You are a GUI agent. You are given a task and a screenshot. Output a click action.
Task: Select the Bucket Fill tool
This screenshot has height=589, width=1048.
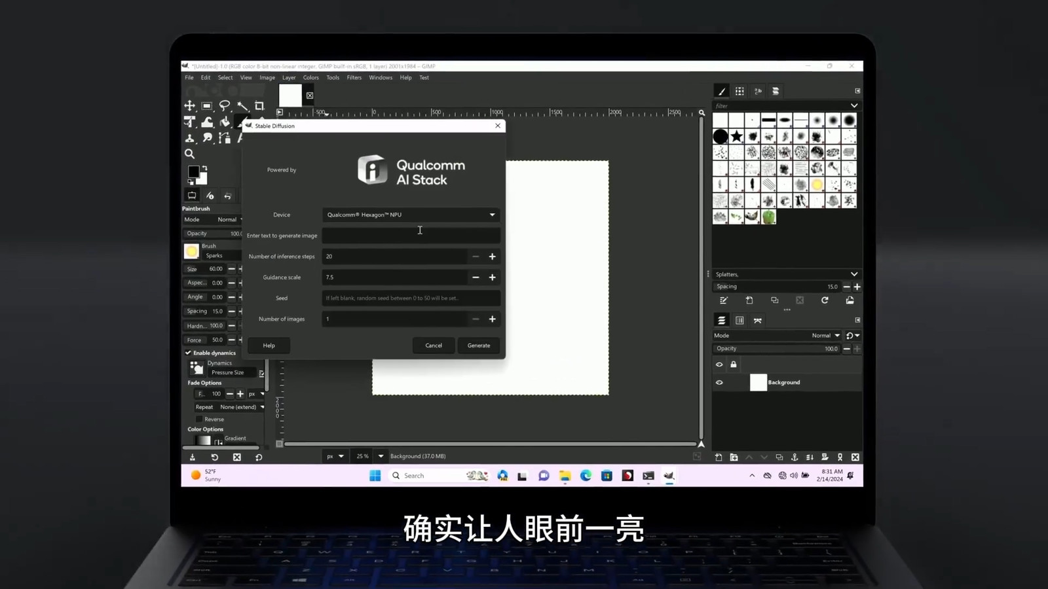point(225,122)
